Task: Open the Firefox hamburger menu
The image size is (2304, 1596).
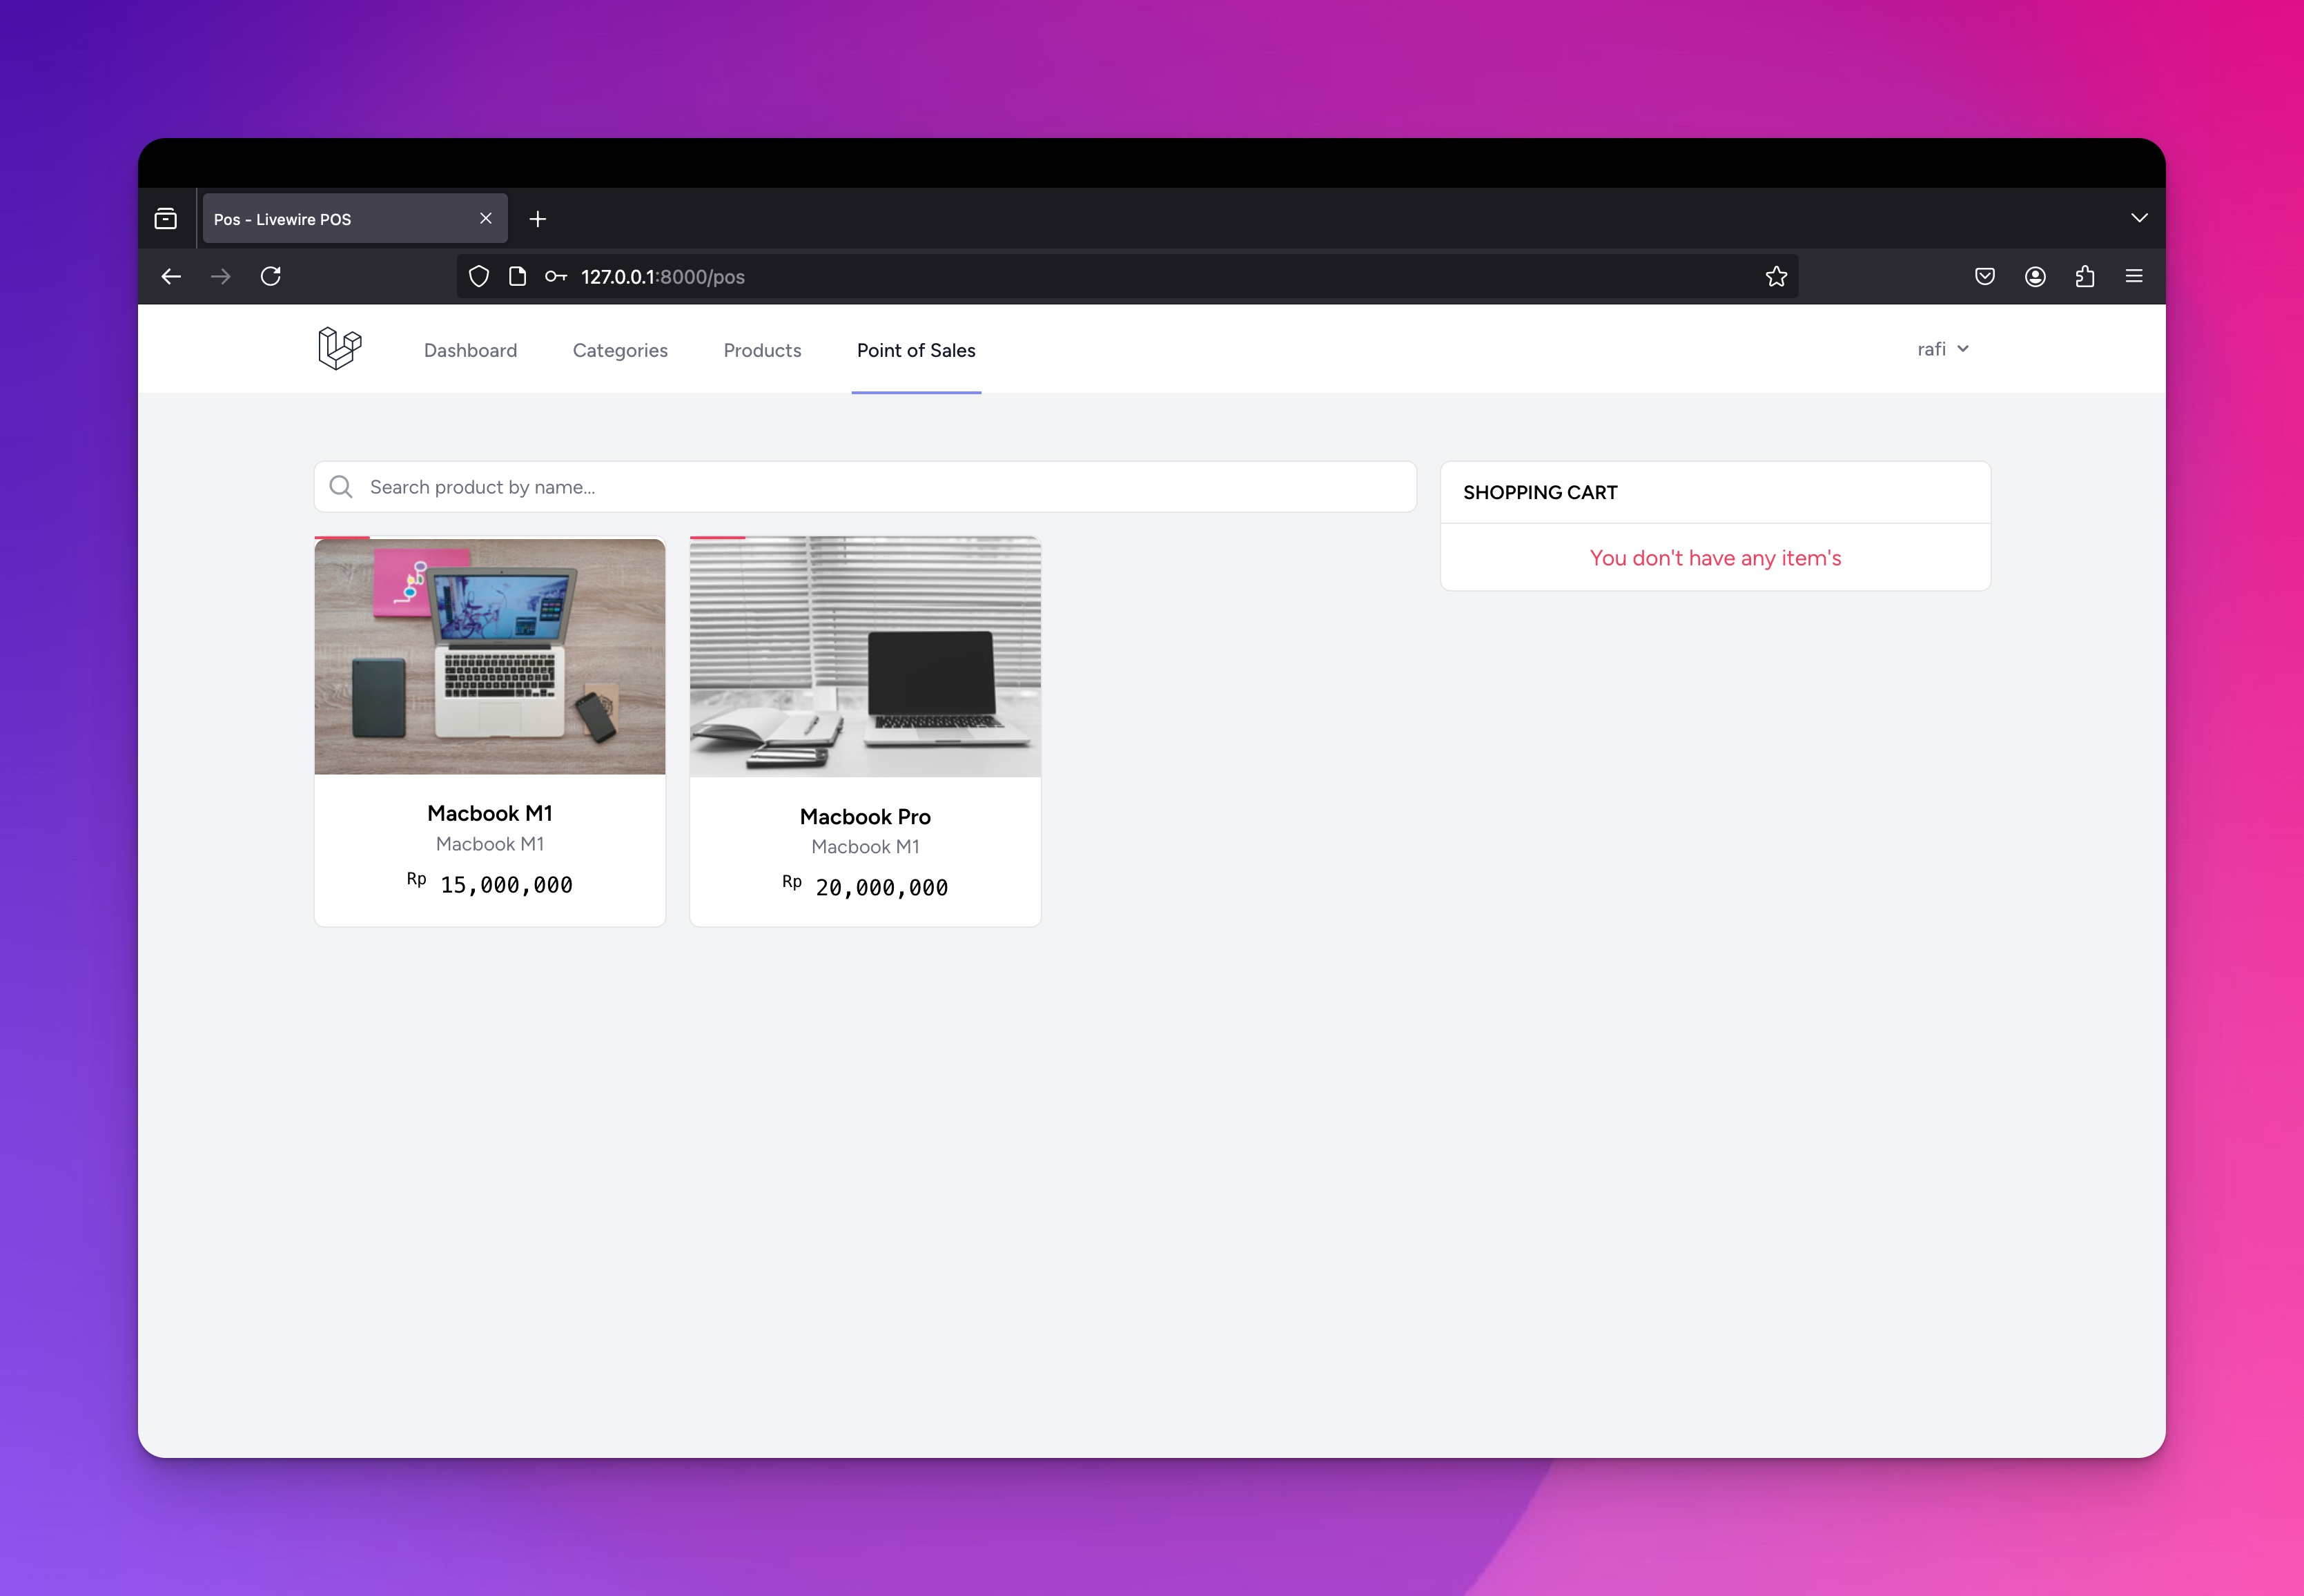Action: pos(2133,276)
